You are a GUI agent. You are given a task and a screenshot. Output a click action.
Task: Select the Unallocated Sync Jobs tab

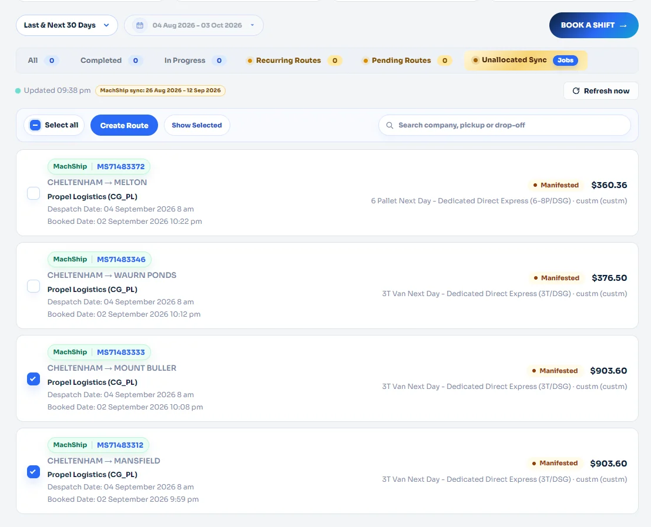526,61
